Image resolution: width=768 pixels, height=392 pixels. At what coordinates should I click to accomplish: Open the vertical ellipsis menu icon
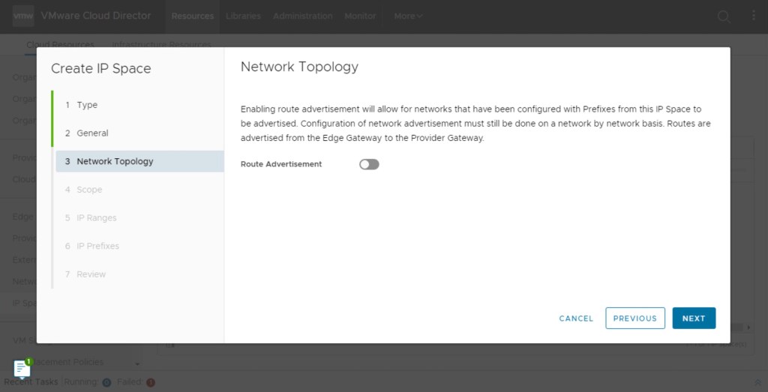pos(754,16)
